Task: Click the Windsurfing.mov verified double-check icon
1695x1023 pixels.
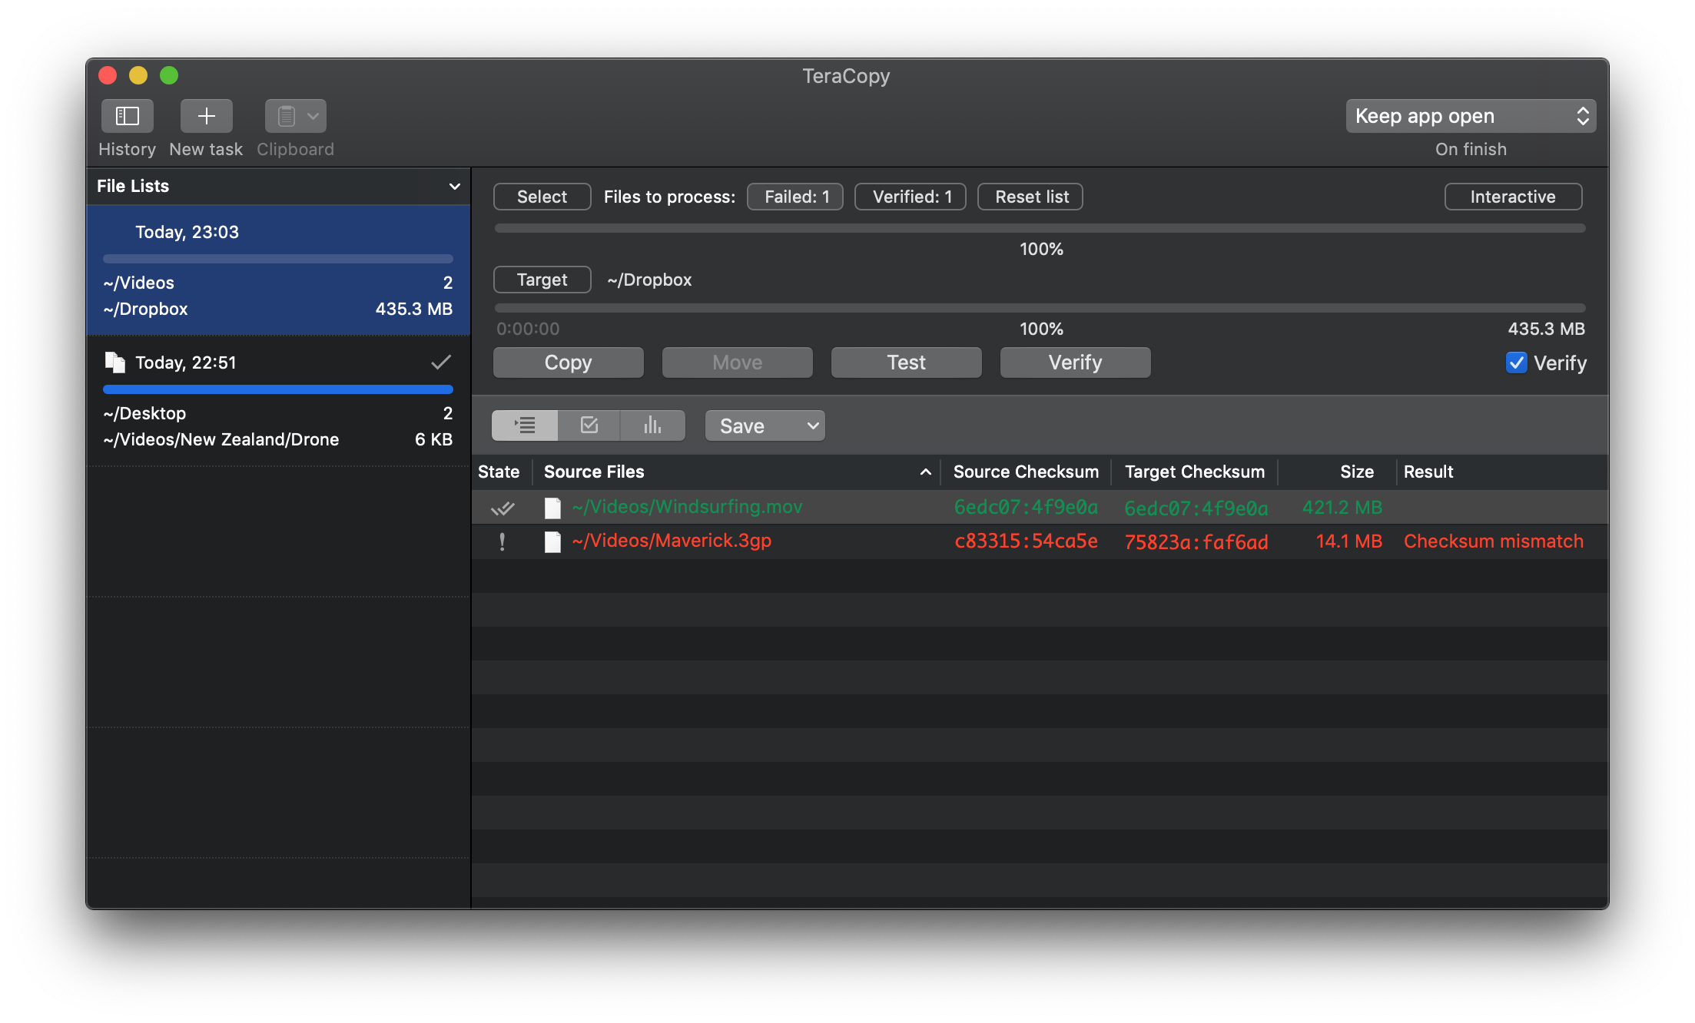Action: point(504,508)
